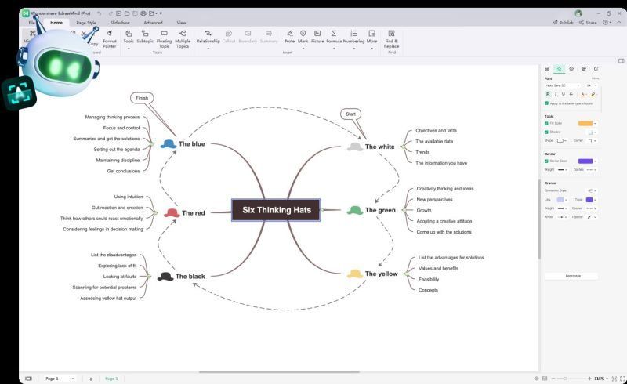Open the fifth icon tab in right panel
The image size is (627, 384).
(596, 69)
